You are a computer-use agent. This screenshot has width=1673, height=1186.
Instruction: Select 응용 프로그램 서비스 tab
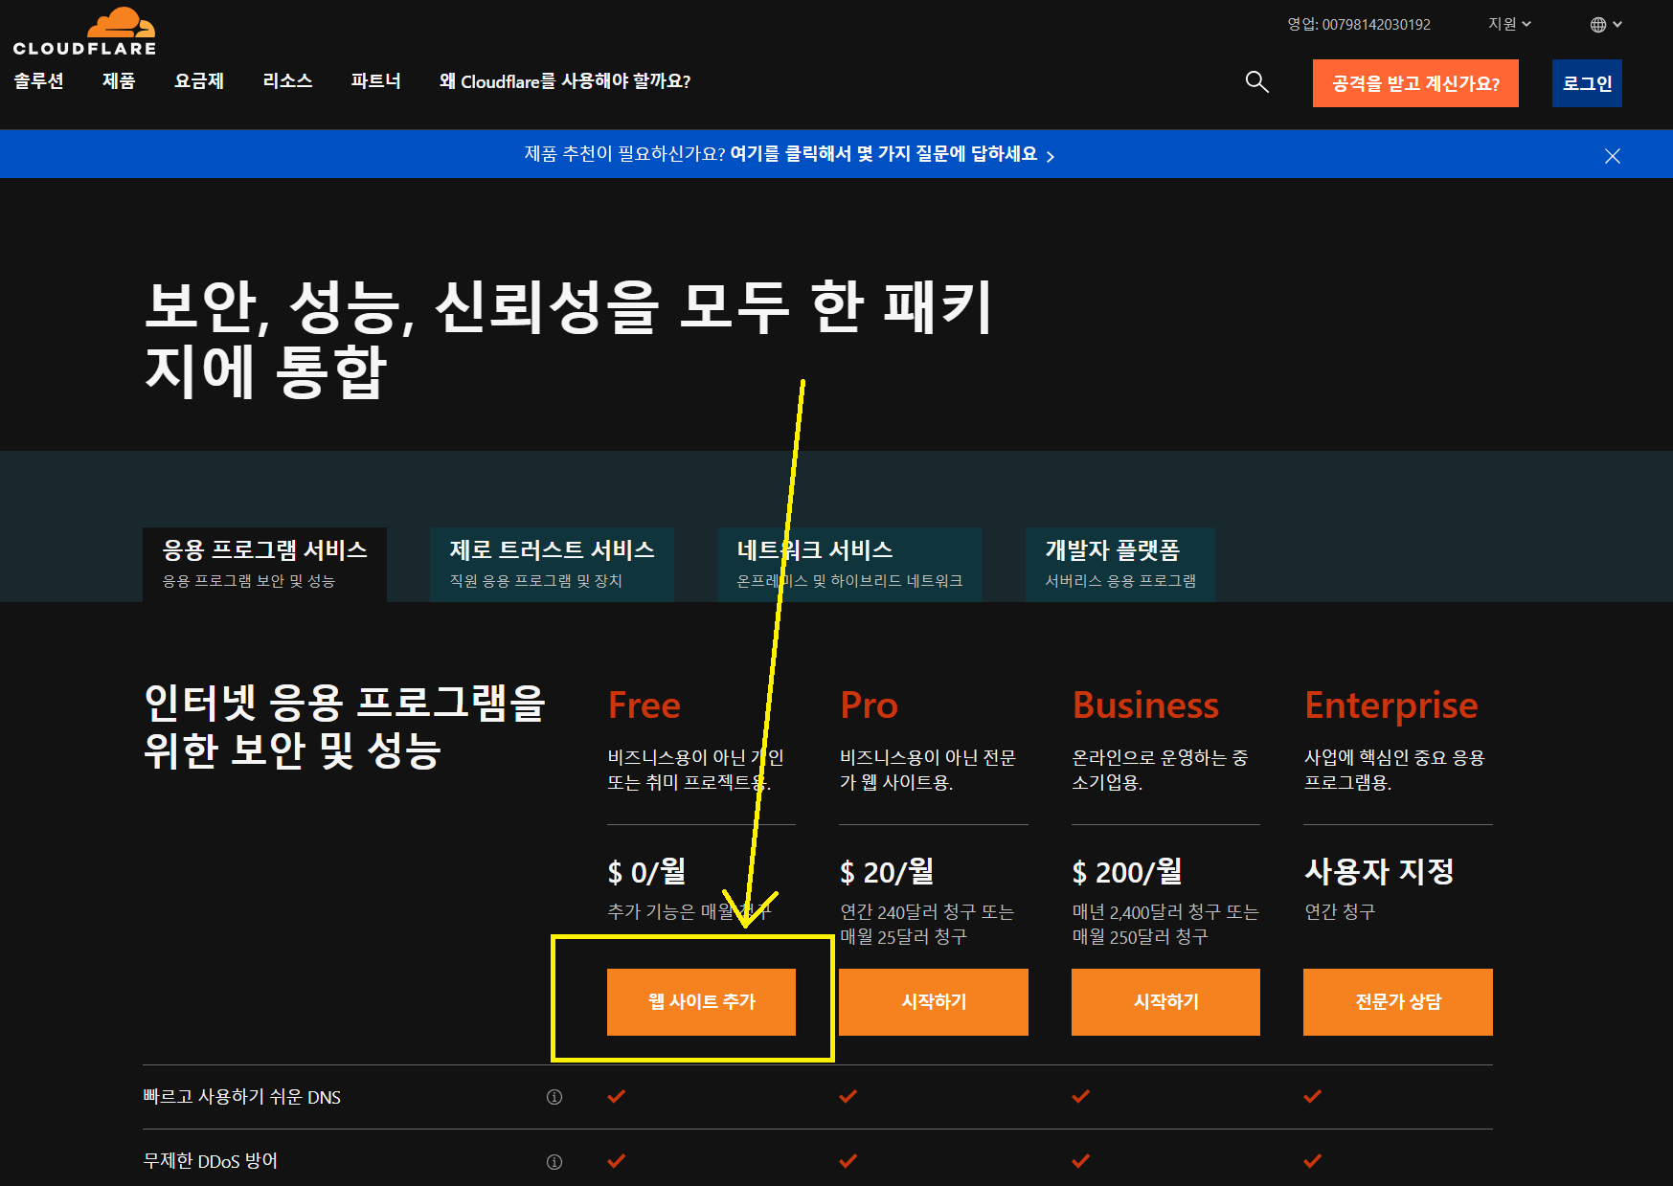(x=264, y=565)
